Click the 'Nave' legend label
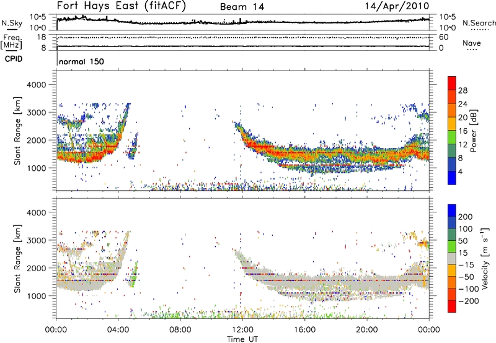The image size is (496, 343). tap(472, 43)
